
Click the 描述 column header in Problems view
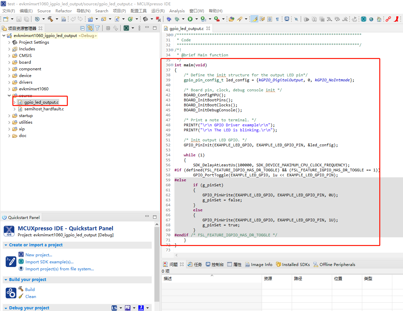pos(212,279)
